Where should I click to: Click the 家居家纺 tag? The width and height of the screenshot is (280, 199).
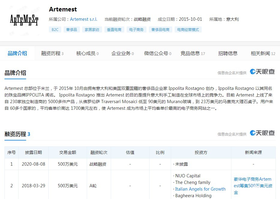coord(92,29)
